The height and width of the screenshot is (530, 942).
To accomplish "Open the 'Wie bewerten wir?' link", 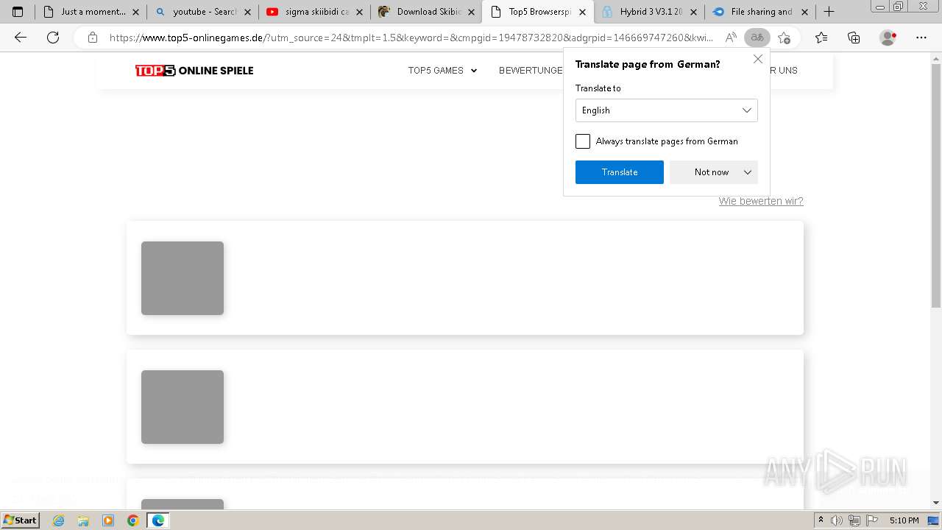I will 761,201.
